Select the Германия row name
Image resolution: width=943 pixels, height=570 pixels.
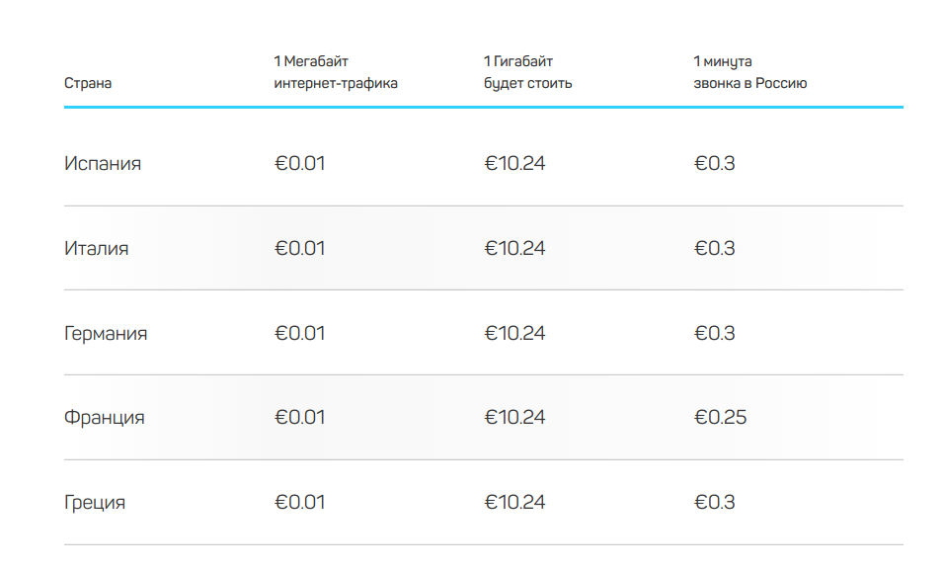pos(106,334)
